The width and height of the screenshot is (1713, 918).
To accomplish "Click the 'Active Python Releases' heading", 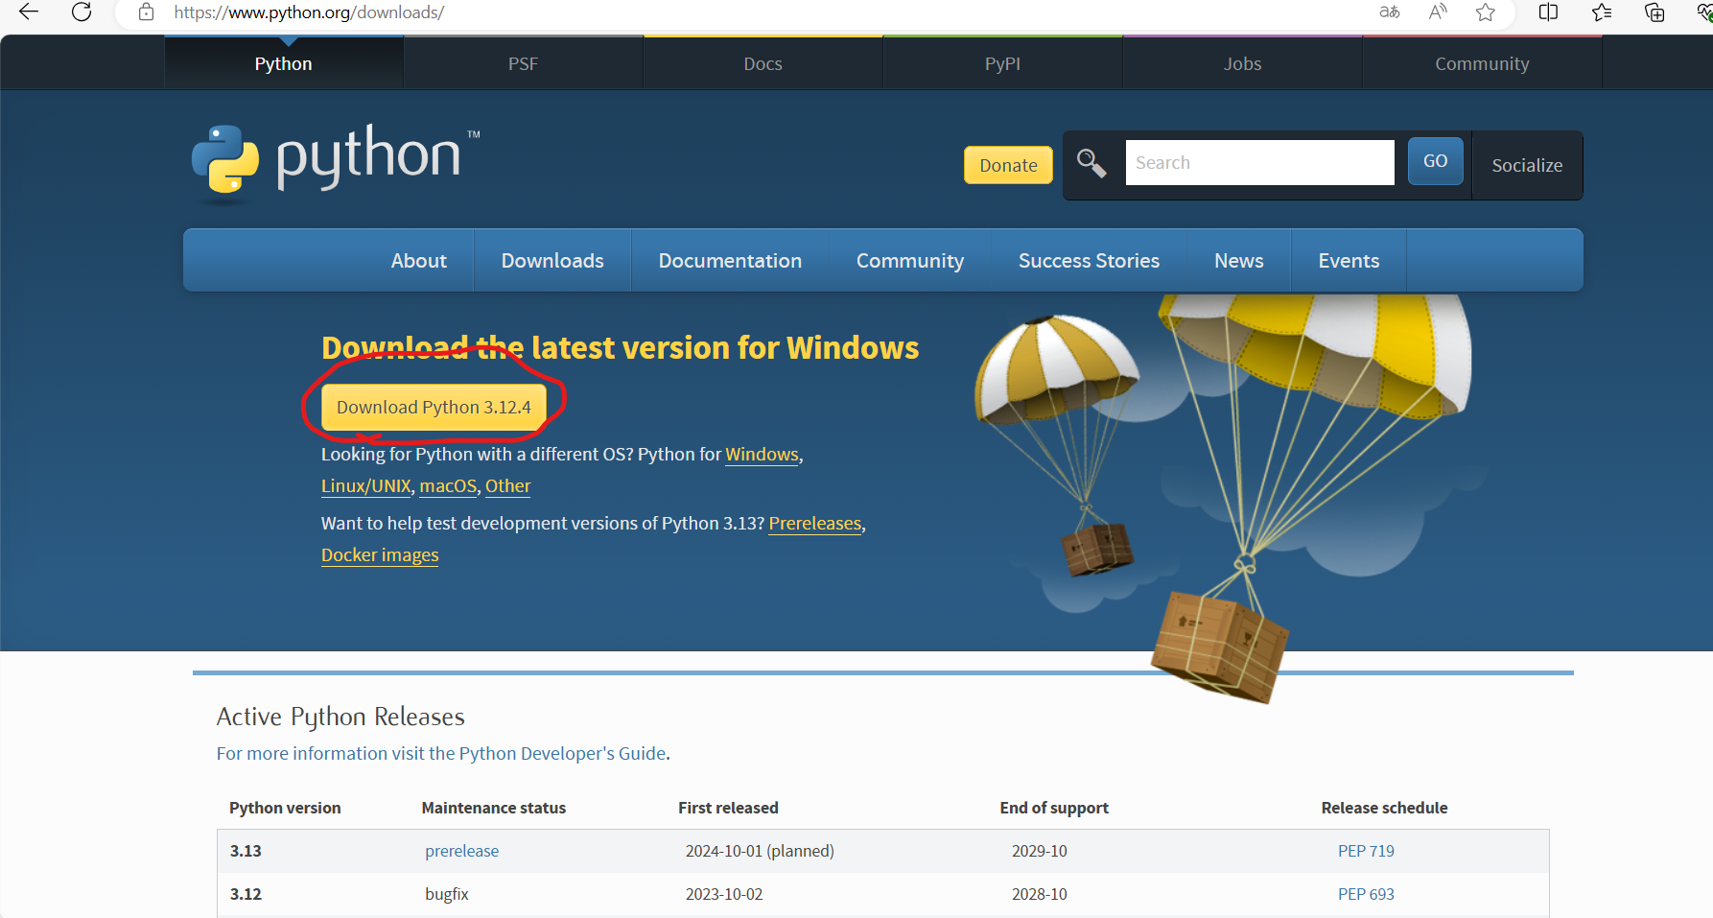I will coord(340,717).
